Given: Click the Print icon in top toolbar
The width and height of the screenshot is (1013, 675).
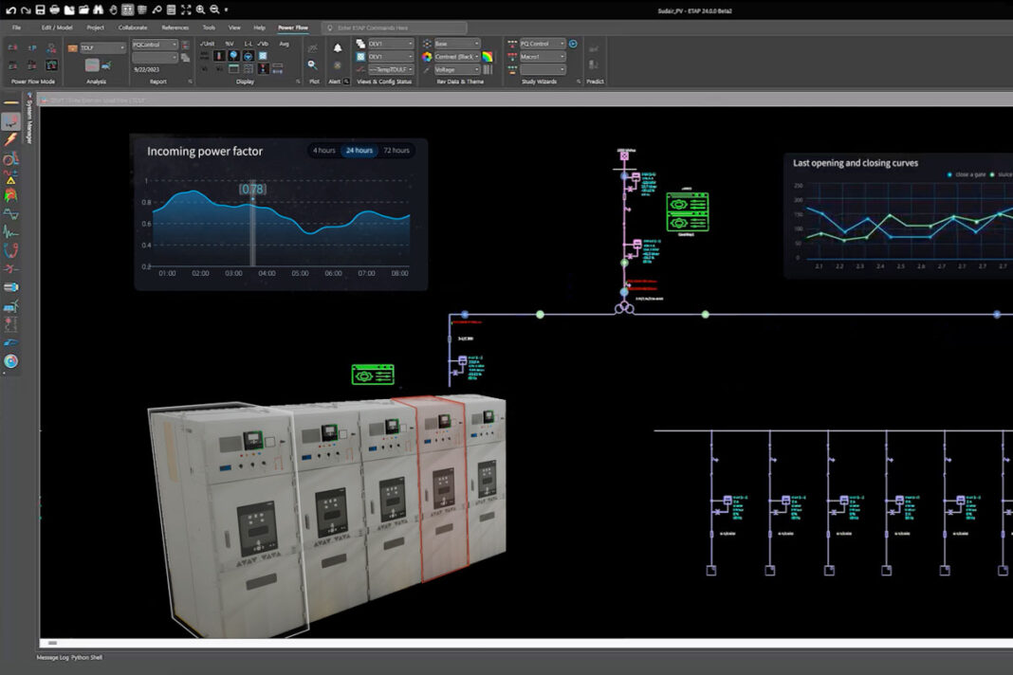Looking at the screenshot, I should (54, 9).
